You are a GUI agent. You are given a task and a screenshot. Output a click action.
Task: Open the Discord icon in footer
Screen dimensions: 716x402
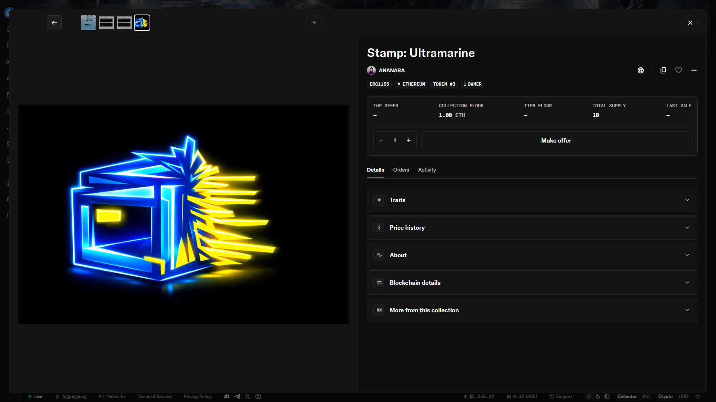(227, 396)
